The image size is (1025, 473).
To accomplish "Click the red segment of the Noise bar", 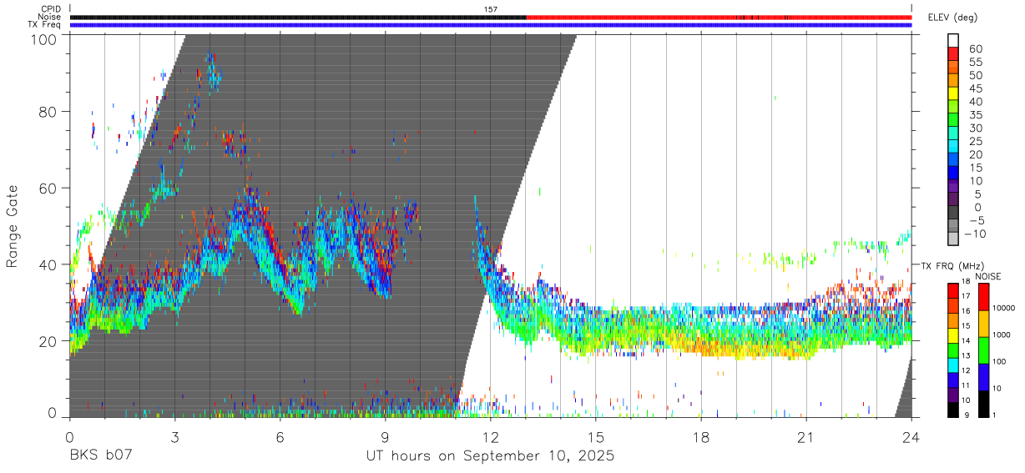I will coord(719,17).
